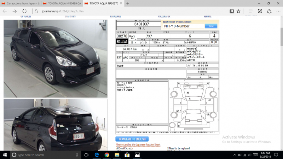The height and width of the screenshot is (159, 283).
Task: Open reading view book icon
Action: tap(232, 11)
